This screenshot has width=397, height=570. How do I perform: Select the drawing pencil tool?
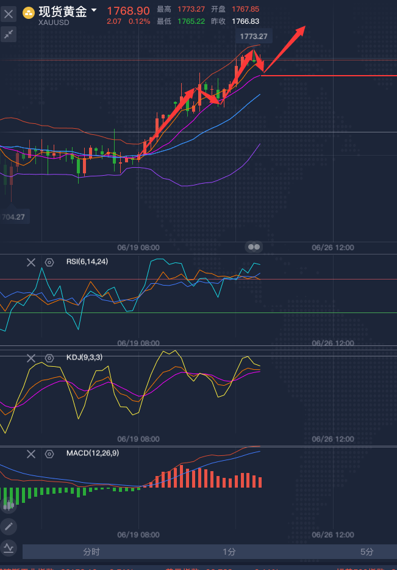tap(9, 526)
